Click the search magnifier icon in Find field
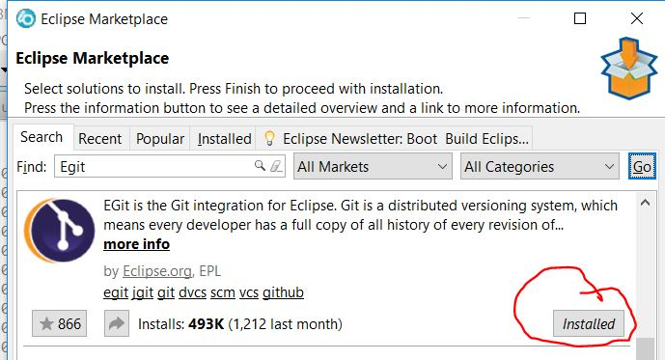The image size is (665, 360). 260,165
